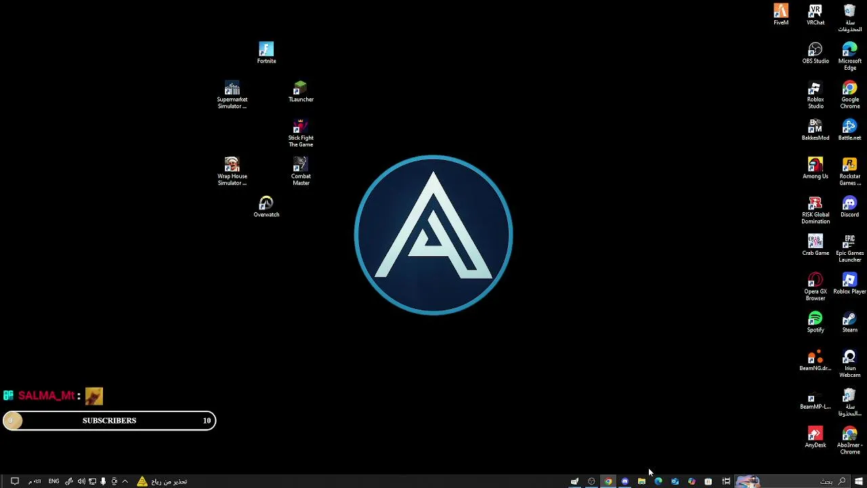Select the Among Us icon
The width and height of the screenshot is (867, 488).
point(816,168)
